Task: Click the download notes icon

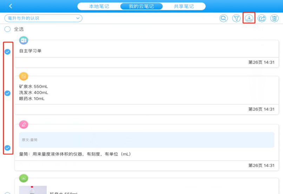Action: coord(249,18)
